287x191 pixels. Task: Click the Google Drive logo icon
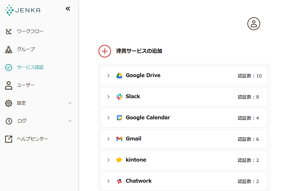click(119, 76)
